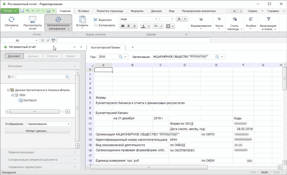Click the print icon in quick toolbar

[x=48, y=11]
